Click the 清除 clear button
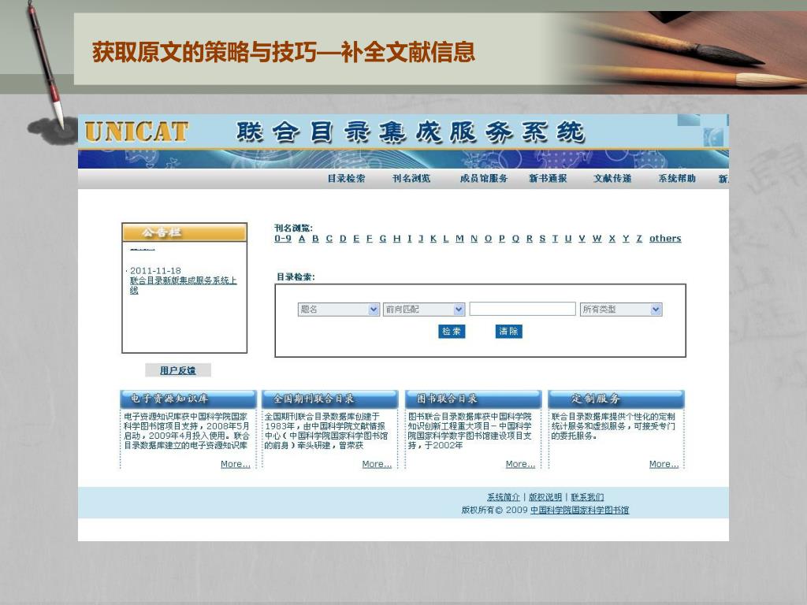This screenshot has width=807, height=605. pos(508,332)
